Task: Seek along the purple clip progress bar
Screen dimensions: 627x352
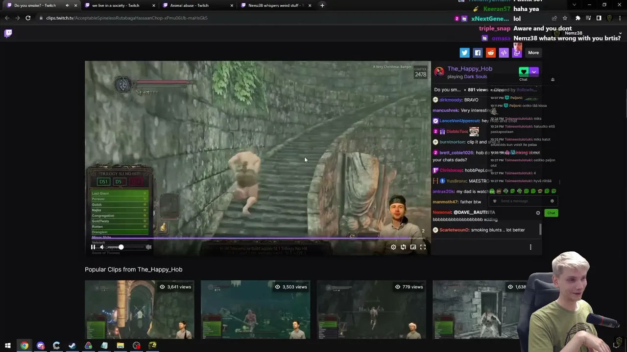Action: pyautogui.click(x=258, y=239)
